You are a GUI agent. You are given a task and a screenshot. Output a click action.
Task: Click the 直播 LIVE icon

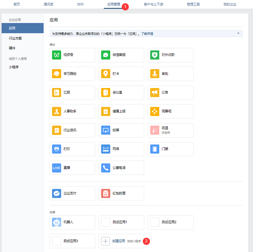pyautogui.click(x=56, y=168)
